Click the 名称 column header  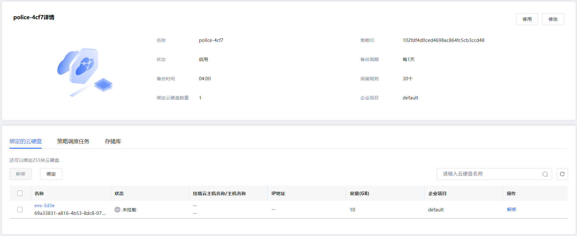point(39,193)
